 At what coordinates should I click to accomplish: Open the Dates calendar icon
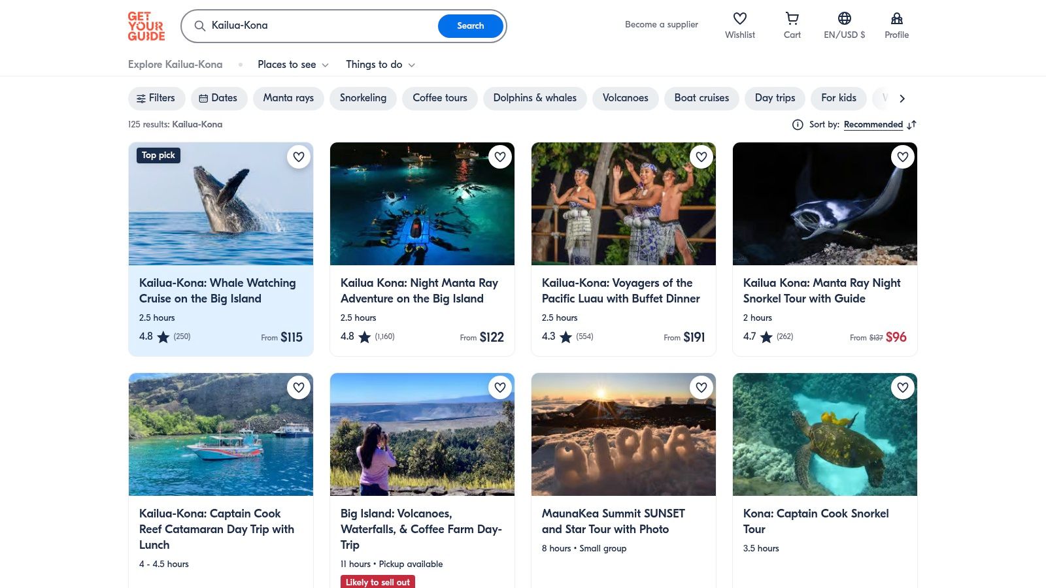203,98
